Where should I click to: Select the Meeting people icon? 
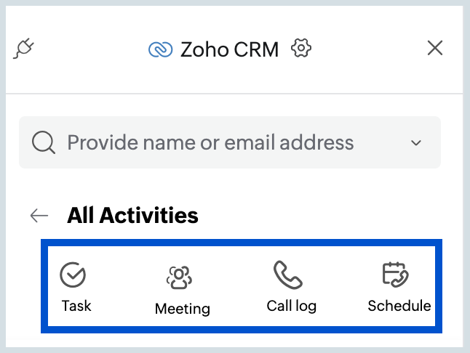pyautogui.click(x=179, y=277)
